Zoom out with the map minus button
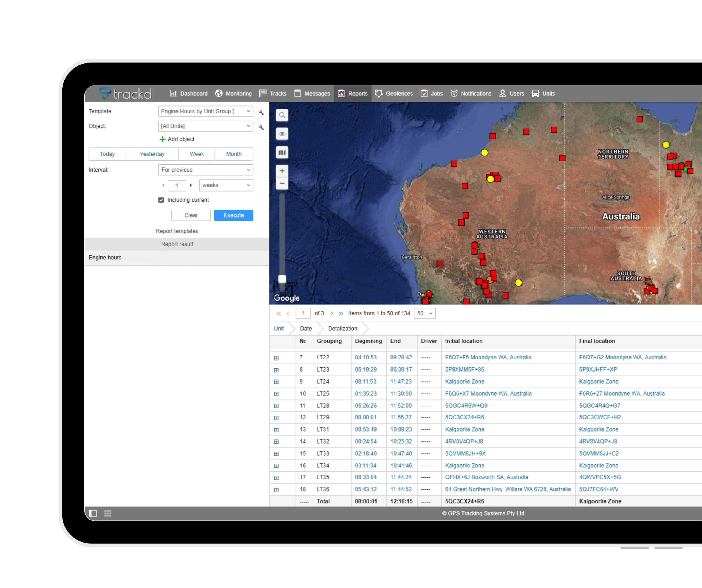This screenshot has width=702, height=588. 282,183
